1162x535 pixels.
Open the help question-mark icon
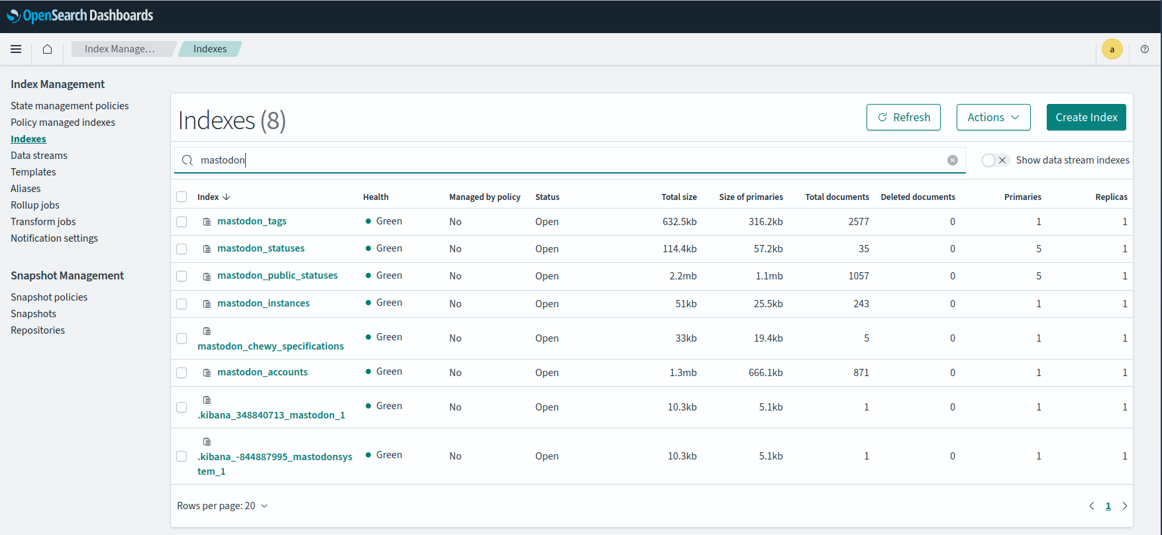[1145, 49]
